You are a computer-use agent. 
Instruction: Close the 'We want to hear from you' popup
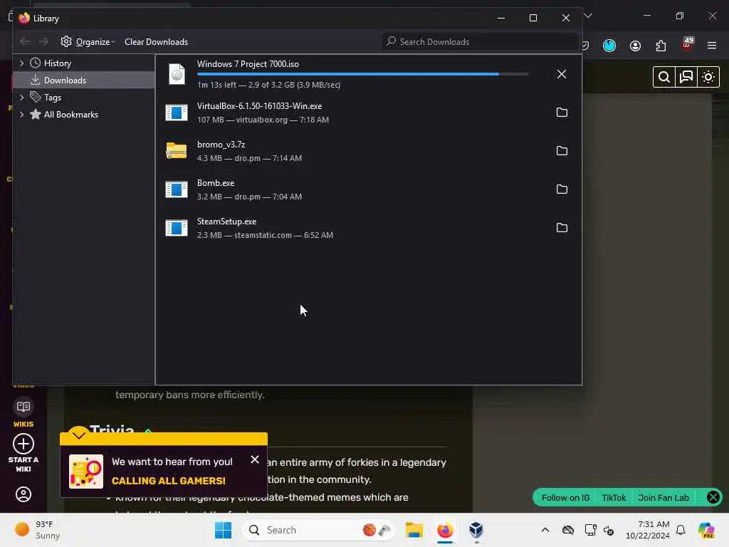(255, 459)
